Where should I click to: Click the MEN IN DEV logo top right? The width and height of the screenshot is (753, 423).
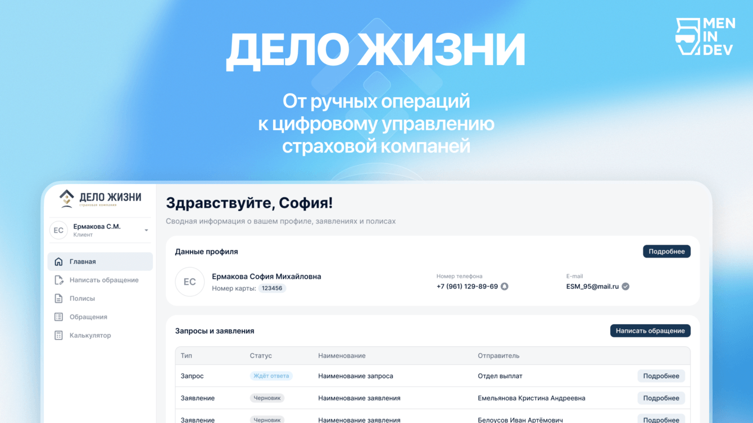coord(705,35)
